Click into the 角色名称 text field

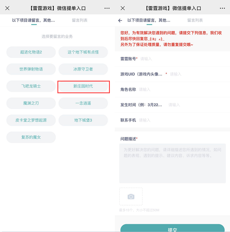(x=181, y=90)
